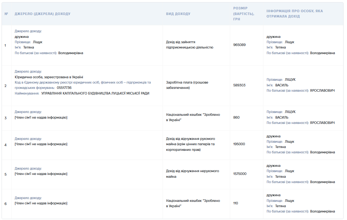Click the value 195000 in row 4

(239, 144)
